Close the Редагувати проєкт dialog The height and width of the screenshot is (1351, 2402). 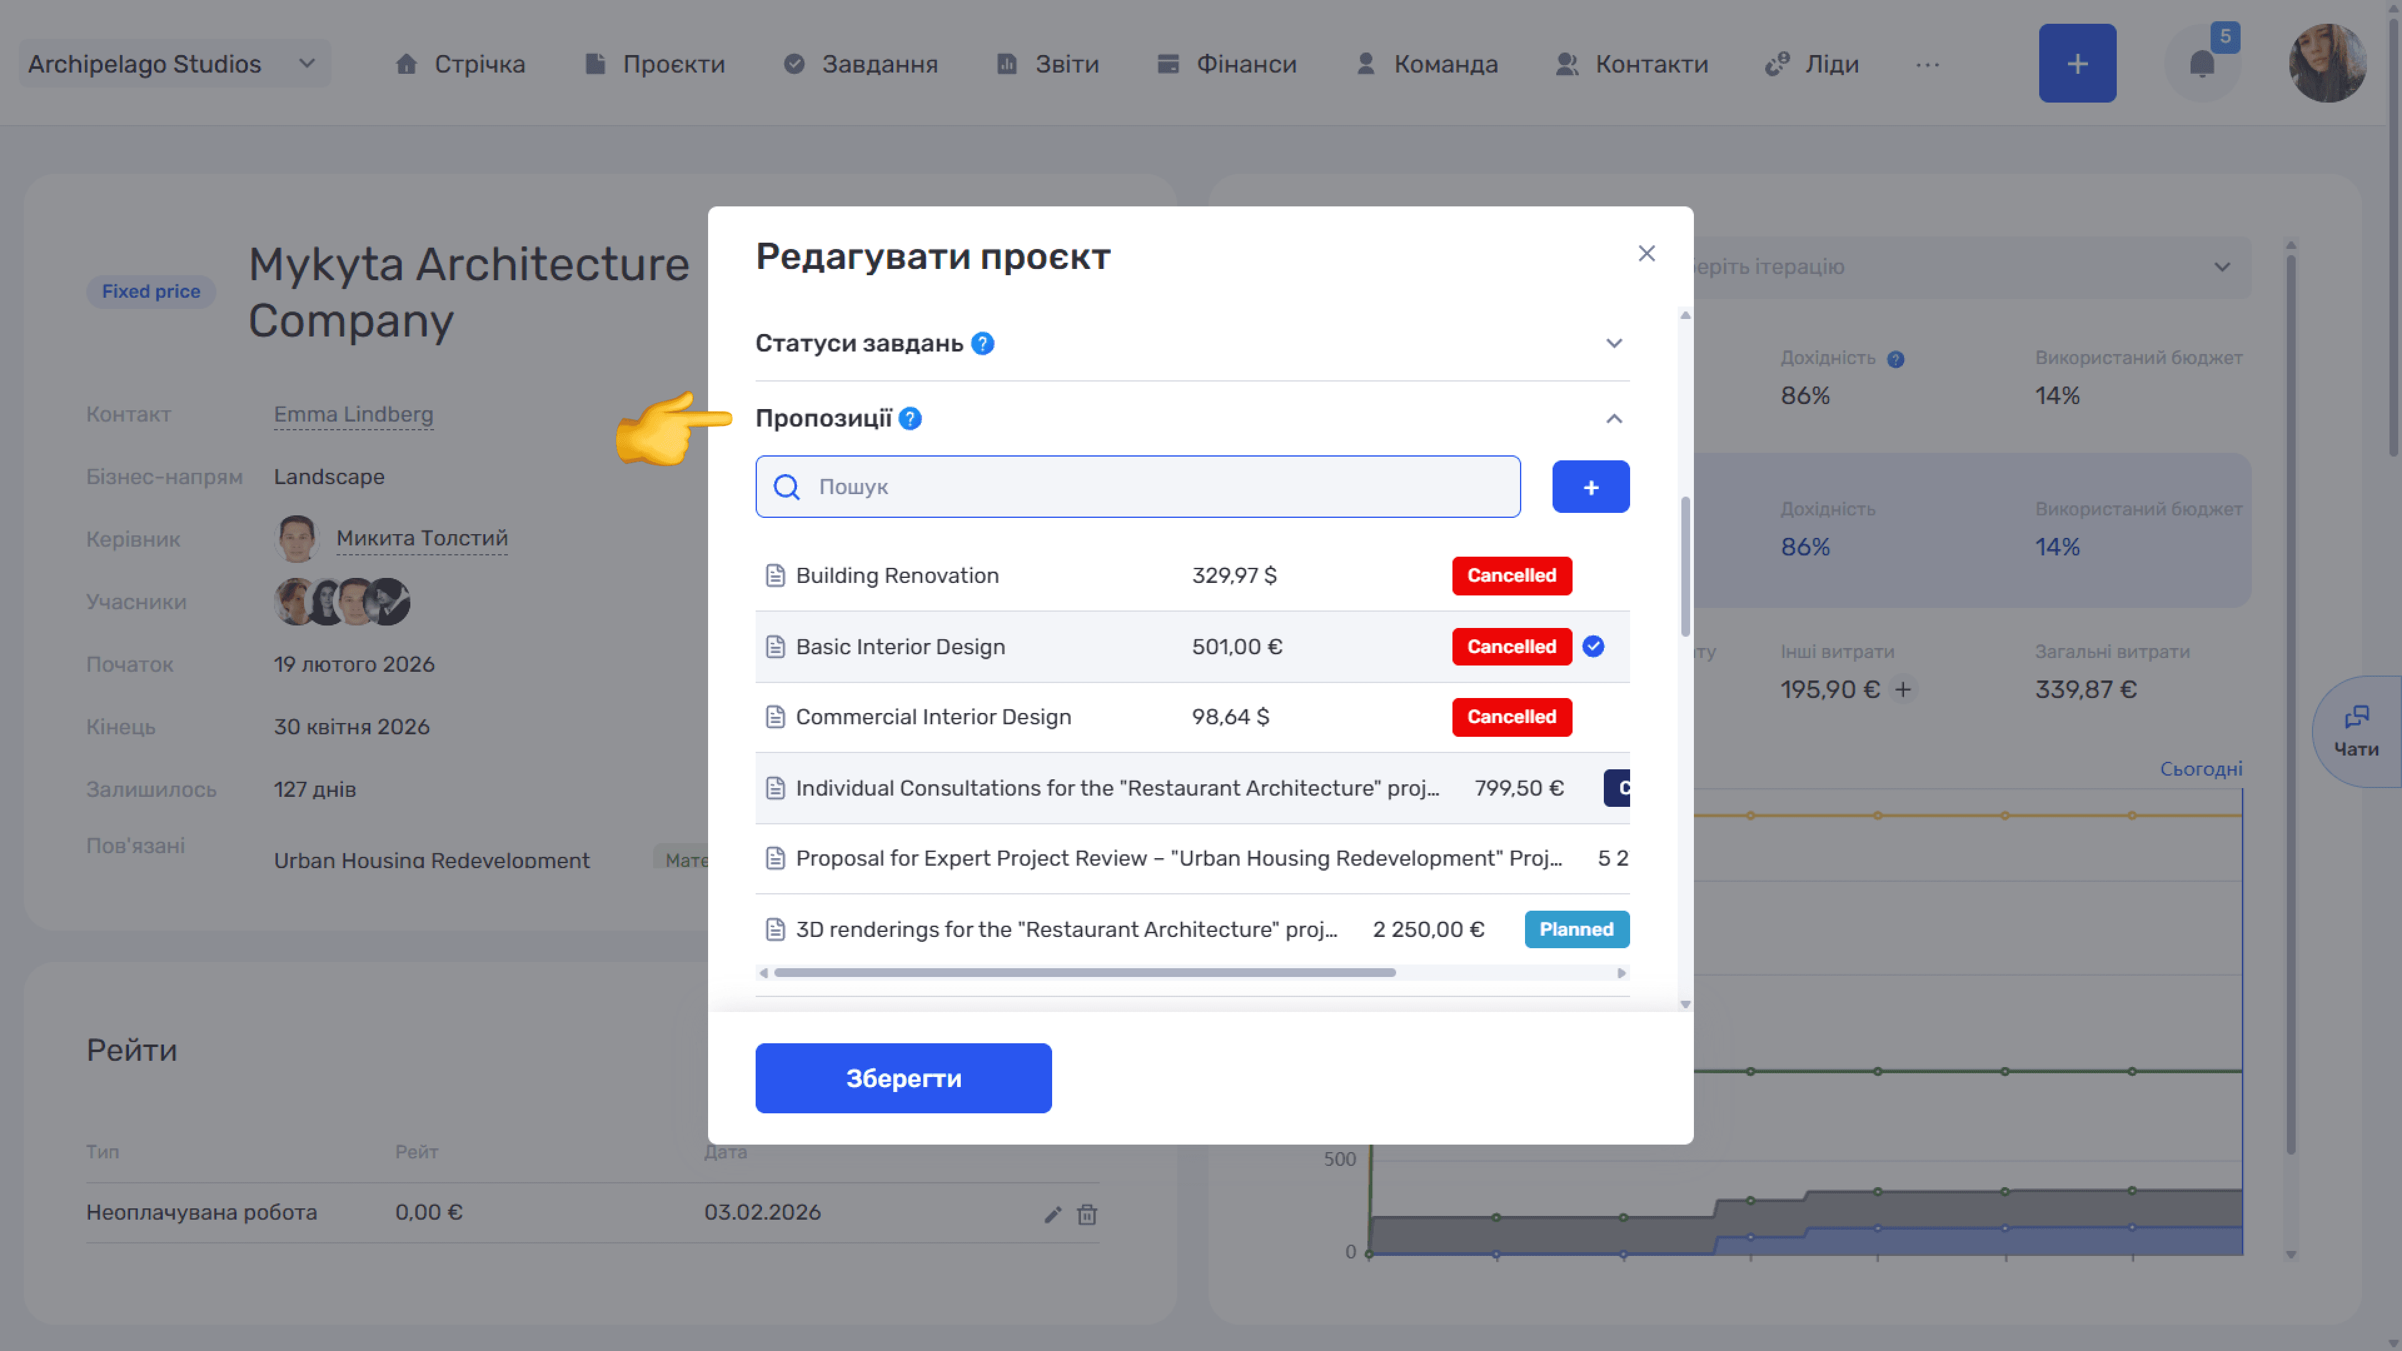point(1646,253)
